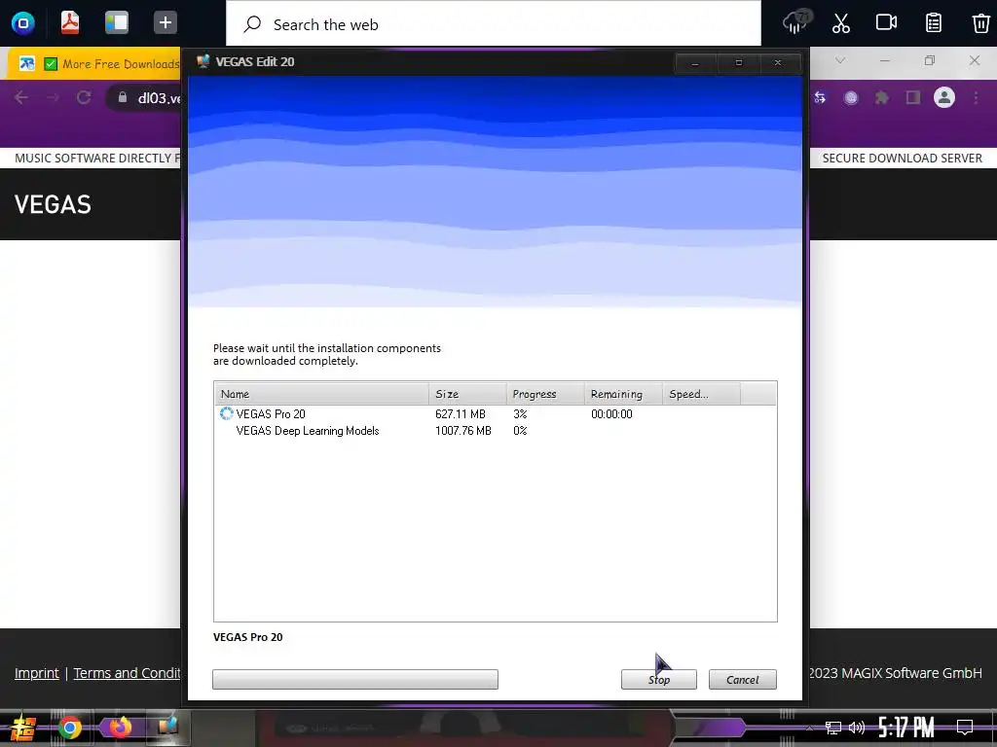Minimize the VEGAS Edit 20 installer window

[x=695, y=63]
